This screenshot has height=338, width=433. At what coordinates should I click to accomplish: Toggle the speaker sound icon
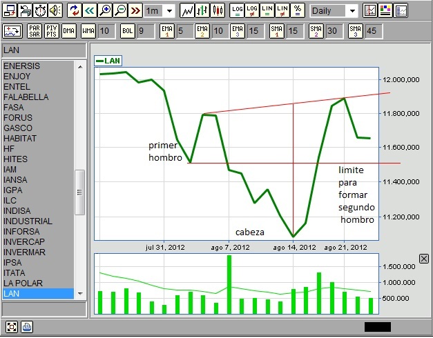[x=55, y=11]
